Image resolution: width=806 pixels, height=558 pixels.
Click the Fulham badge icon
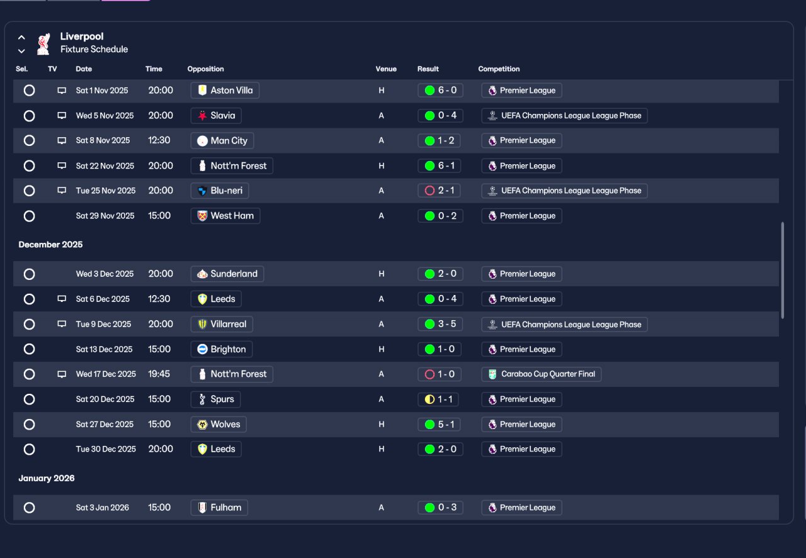click(202, 508)
